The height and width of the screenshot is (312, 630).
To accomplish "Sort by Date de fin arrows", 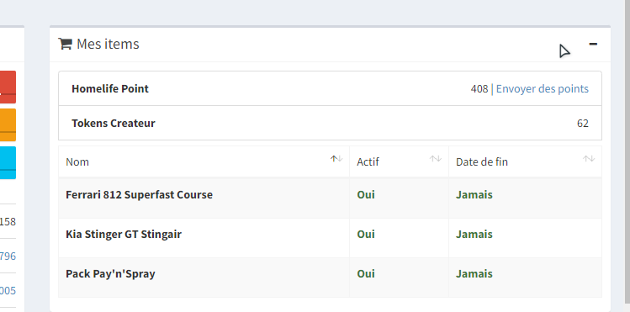I will click(x=589, y=159).
